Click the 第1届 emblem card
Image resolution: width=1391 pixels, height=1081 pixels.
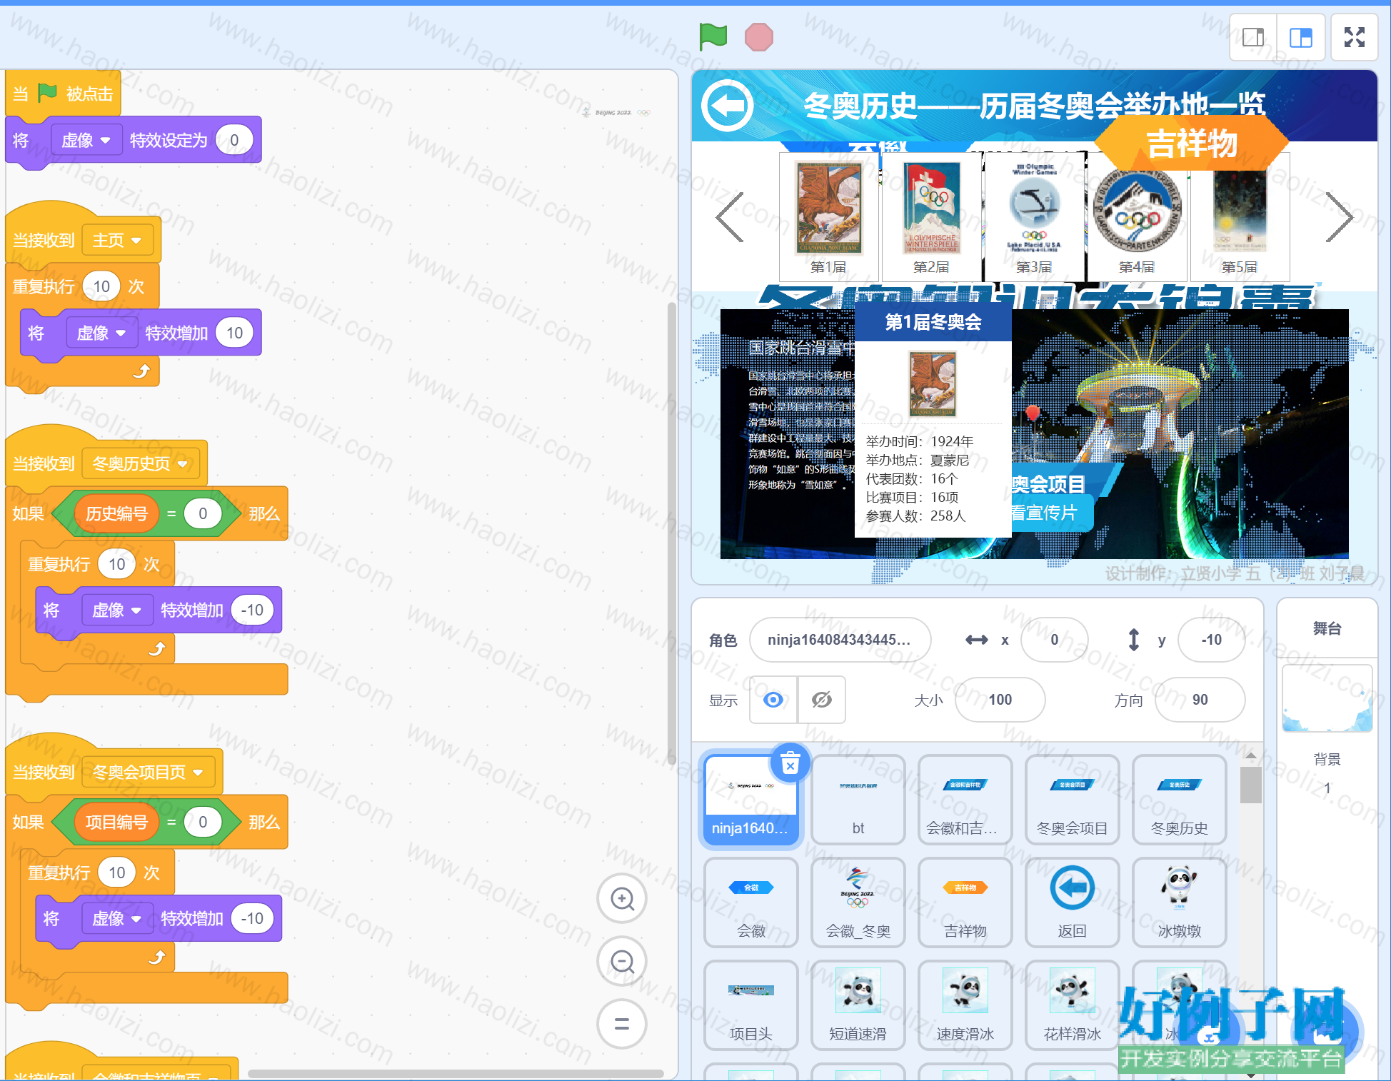coord(828,217)
